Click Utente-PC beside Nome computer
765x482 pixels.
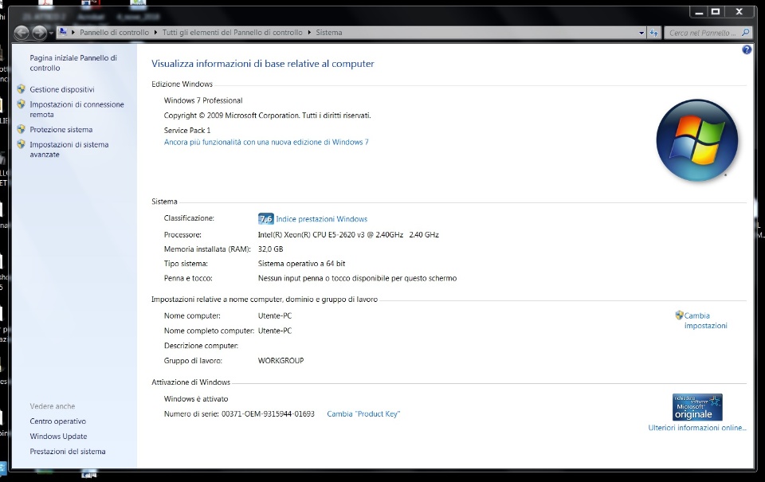(275, 315)
